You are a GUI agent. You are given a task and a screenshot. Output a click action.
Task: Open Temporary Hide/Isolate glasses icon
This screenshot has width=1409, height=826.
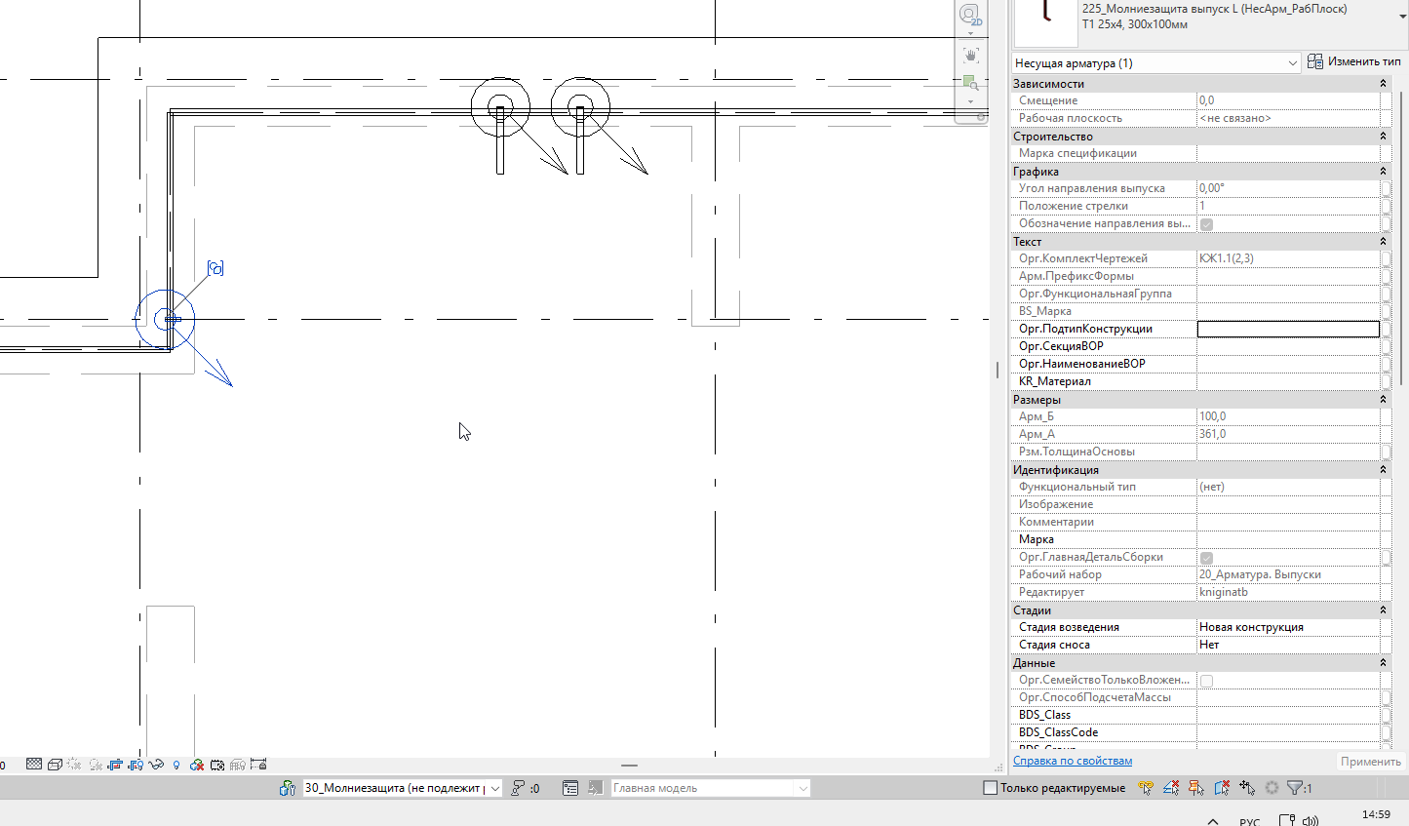[x=156, y=765]
